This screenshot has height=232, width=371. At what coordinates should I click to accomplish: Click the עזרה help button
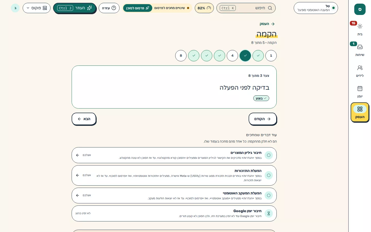(x=109, y=8)
